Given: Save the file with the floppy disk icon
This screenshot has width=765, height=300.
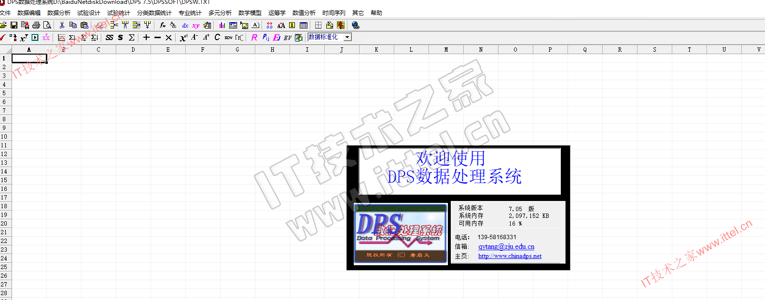Looking at the screenshot, I should point(14,25).
